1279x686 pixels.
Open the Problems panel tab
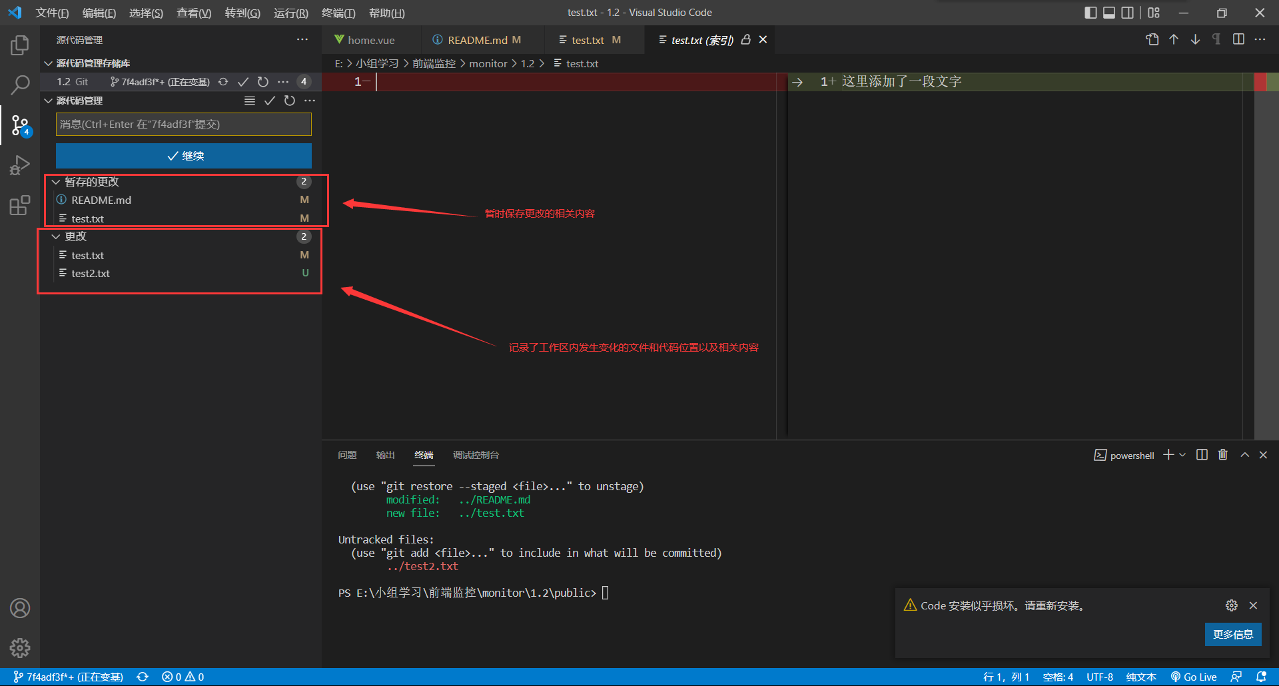click(x=347, y=455)
